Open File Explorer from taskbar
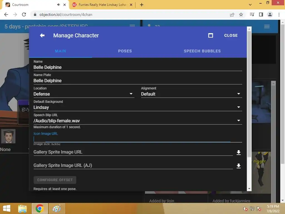285x214 pixels. coord(23,208)
